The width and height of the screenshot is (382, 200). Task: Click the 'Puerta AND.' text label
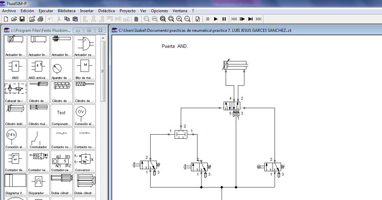pyautogui.click(x=175, y=46)
